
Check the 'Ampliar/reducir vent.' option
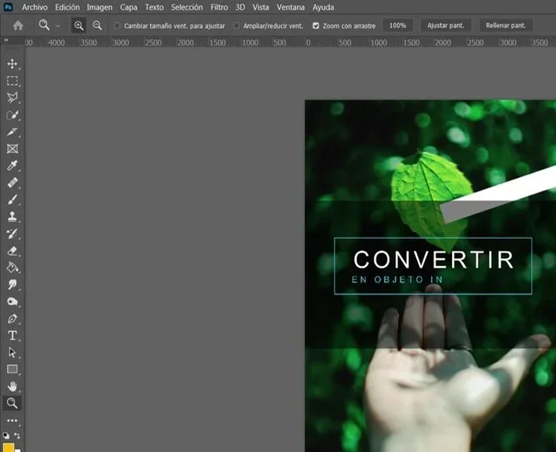pos(237,25)
